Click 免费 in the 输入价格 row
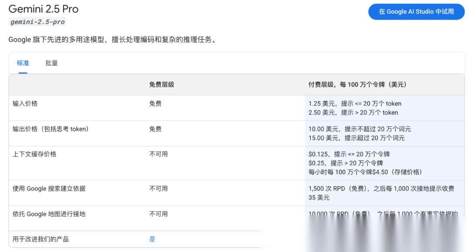 pos(155,104)
